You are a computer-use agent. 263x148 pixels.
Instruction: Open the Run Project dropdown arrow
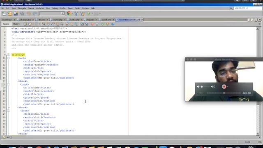92,14
